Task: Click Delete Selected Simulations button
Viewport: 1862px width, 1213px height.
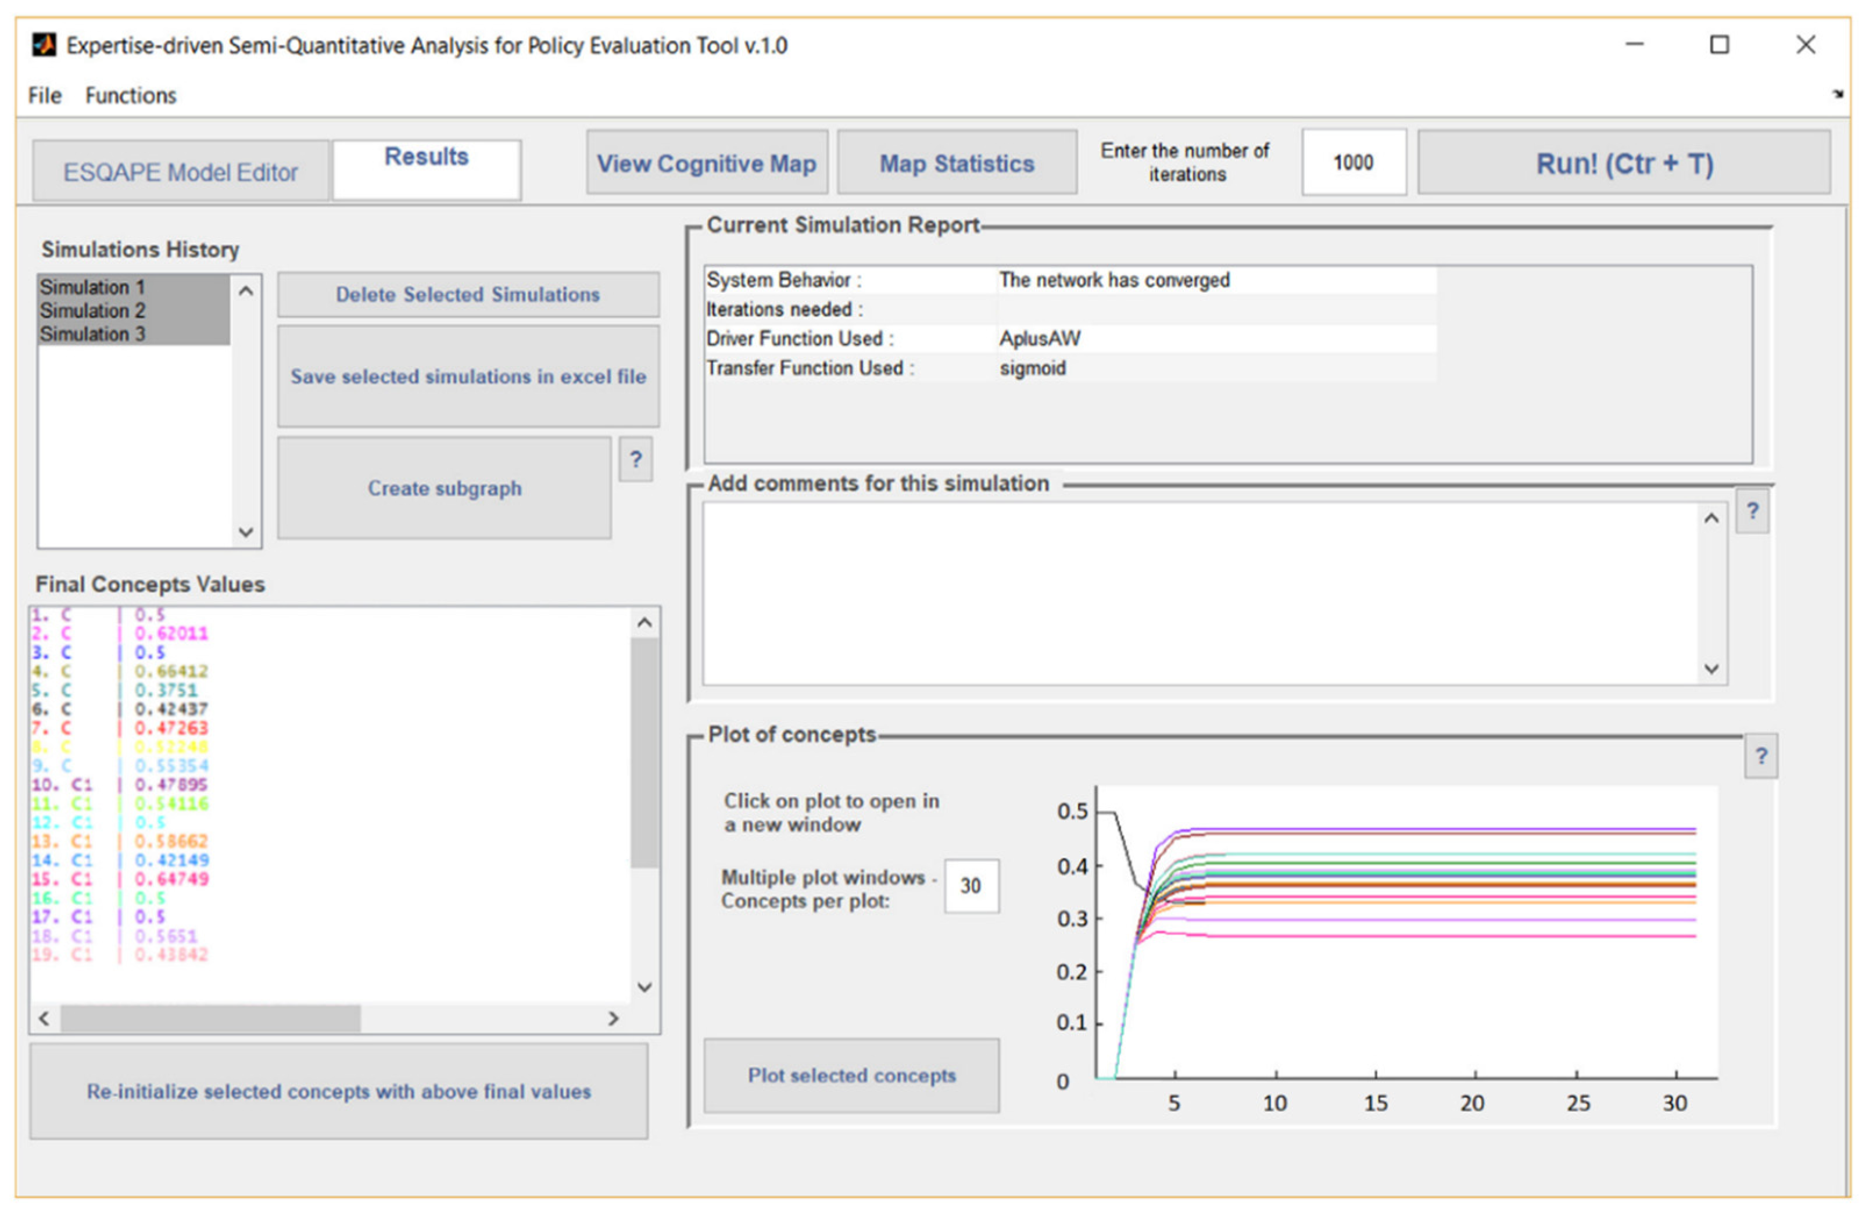Action: [468, 294]
